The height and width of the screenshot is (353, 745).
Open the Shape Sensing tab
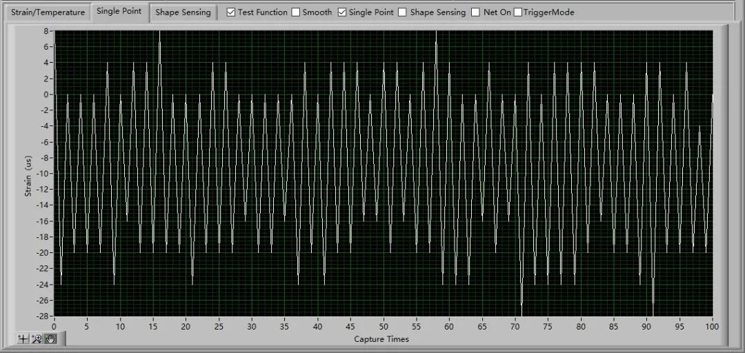click(183, 12)
